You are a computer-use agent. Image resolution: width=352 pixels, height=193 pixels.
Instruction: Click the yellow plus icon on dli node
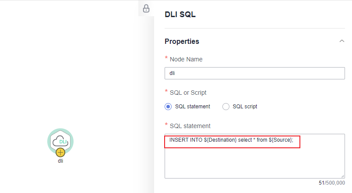(60, 153)
